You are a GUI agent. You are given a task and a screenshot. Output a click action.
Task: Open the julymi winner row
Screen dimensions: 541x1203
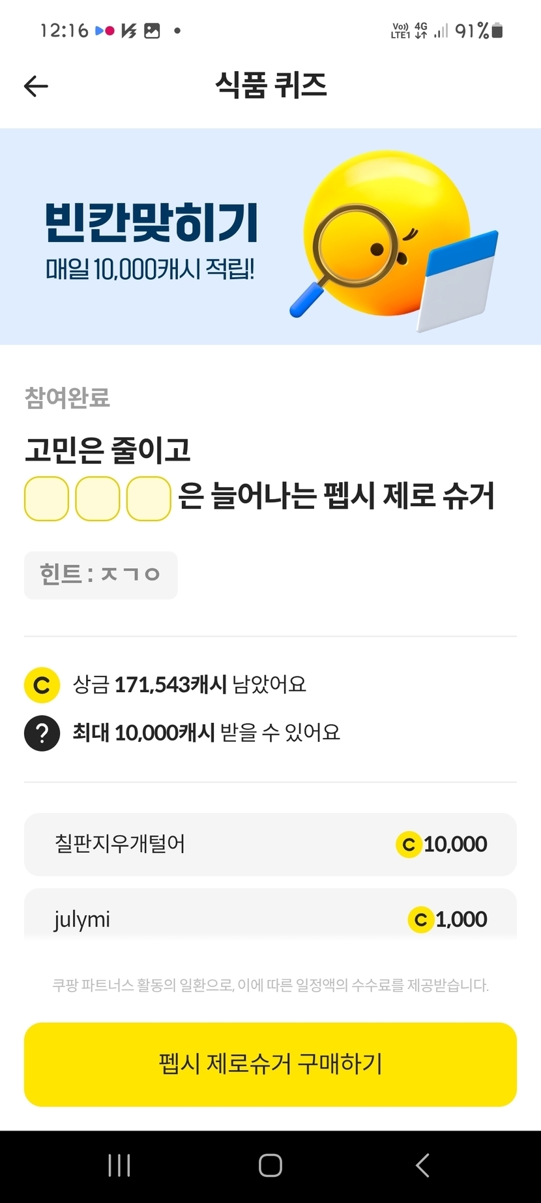(x=270, y=919)
